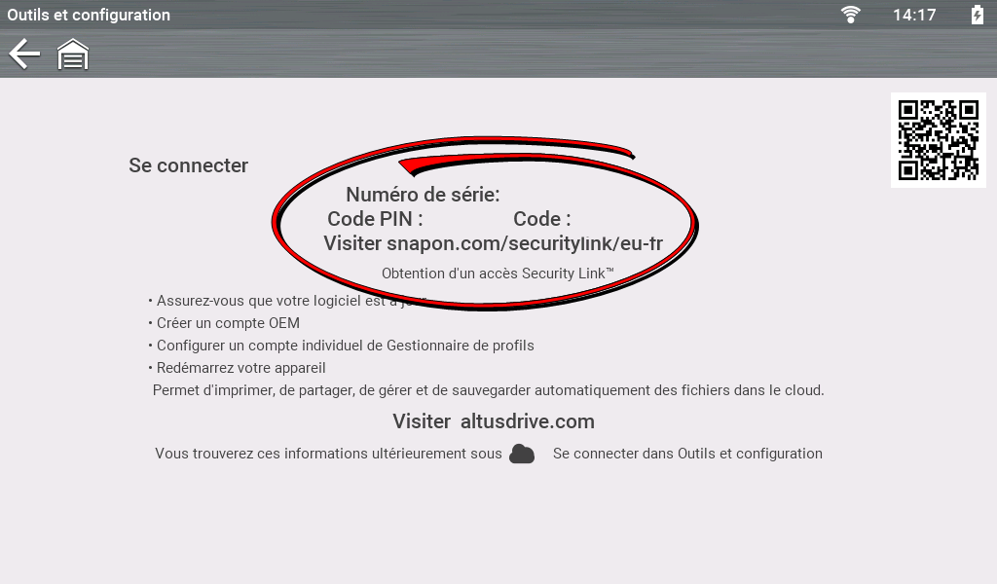This screenshot has width=997, height=584.
Task: Click the 14:17 clock display
Action: pos(913,15)
